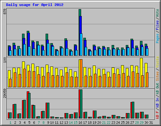Click day label '6' on the x-axis

click(x=34, y=123)
